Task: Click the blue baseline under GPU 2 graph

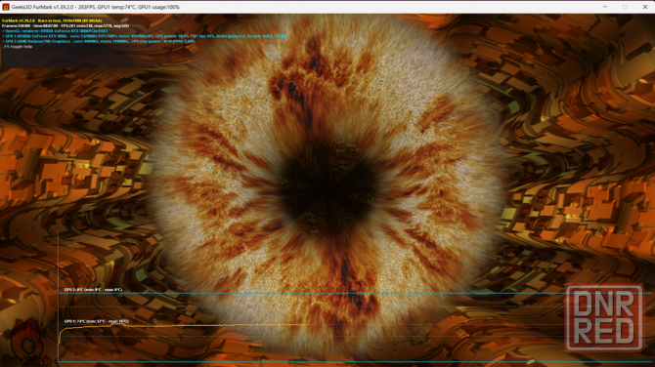Action: pyautogui.click(x=355, y=293)
